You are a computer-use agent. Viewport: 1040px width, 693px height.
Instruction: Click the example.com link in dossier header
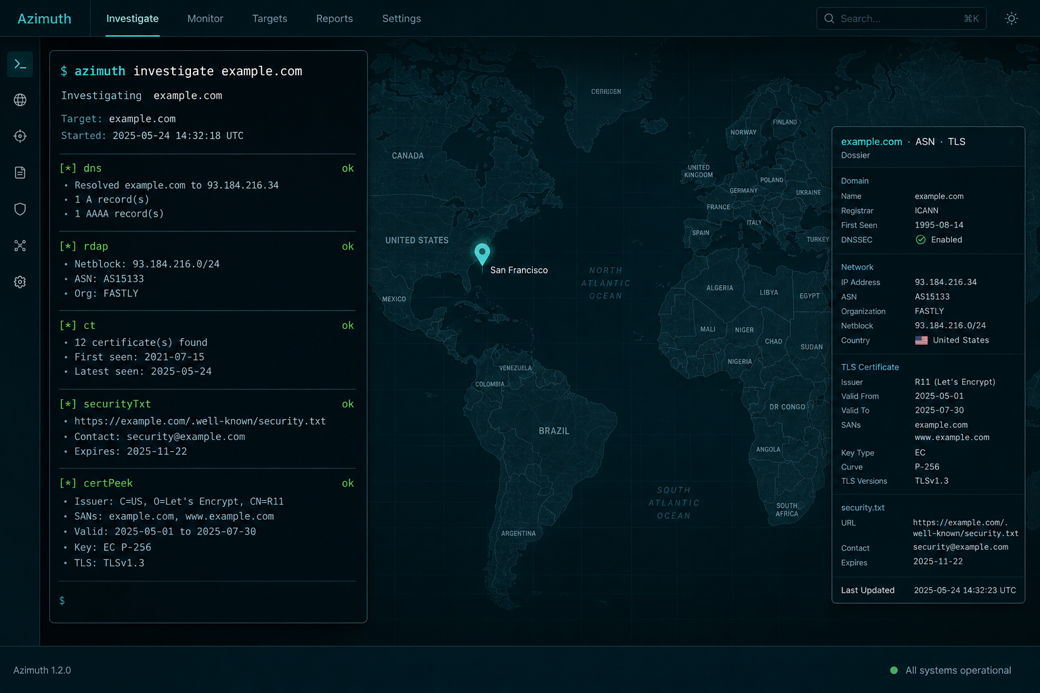[871, 141]
